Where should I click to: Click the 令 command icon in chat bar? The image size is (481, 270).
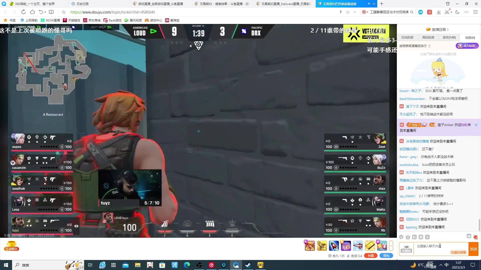click(x=427, y=237)
